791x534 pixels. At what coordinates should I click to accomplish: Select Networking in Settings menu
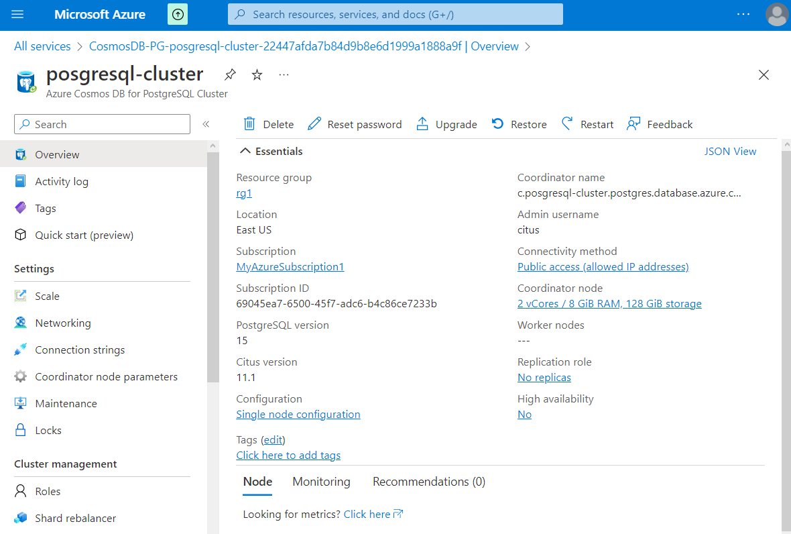coord(62,323)
